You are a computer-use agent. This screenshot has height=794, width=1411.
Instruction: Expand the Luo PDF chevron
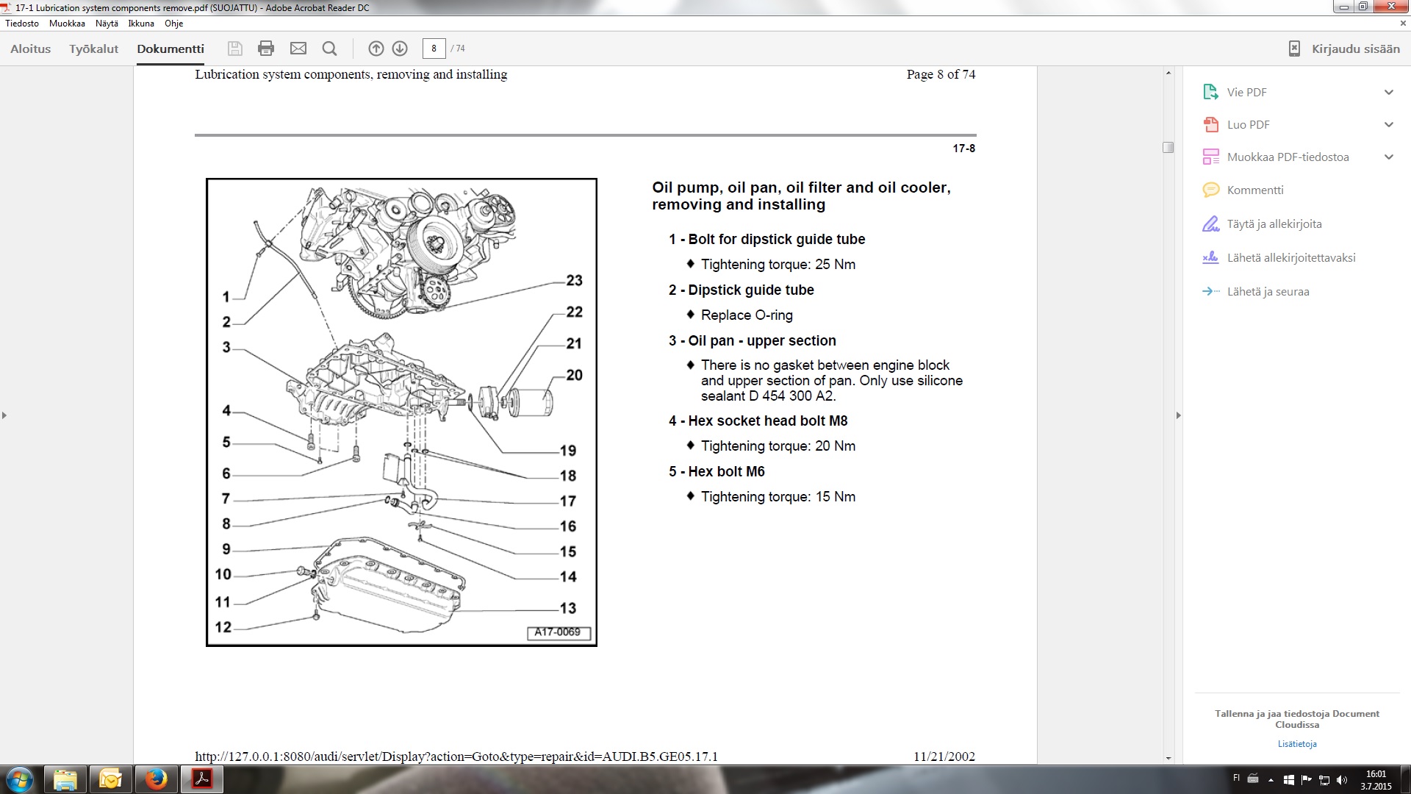point(1388,124)
